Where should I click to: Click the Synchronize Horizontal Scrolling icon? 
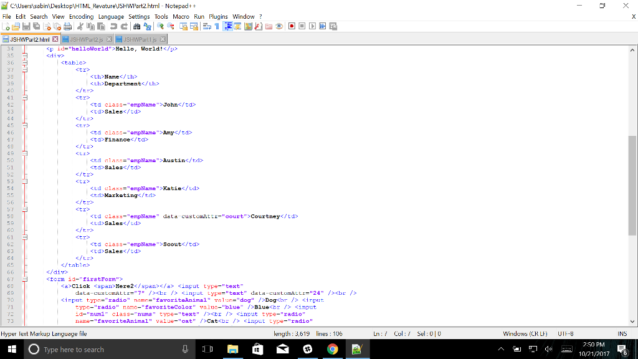pyautogui.click(x=194, y=26)
